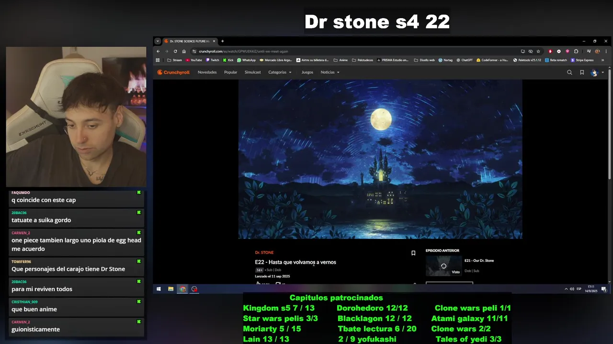Click the ESP language indicator
613x344 pixels.
[579, 289]
